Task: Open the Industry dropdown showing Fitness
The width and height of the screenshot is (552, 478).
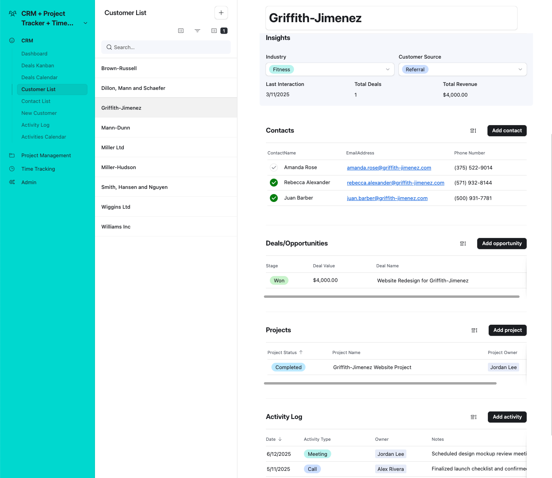Action: coord(387,69)
